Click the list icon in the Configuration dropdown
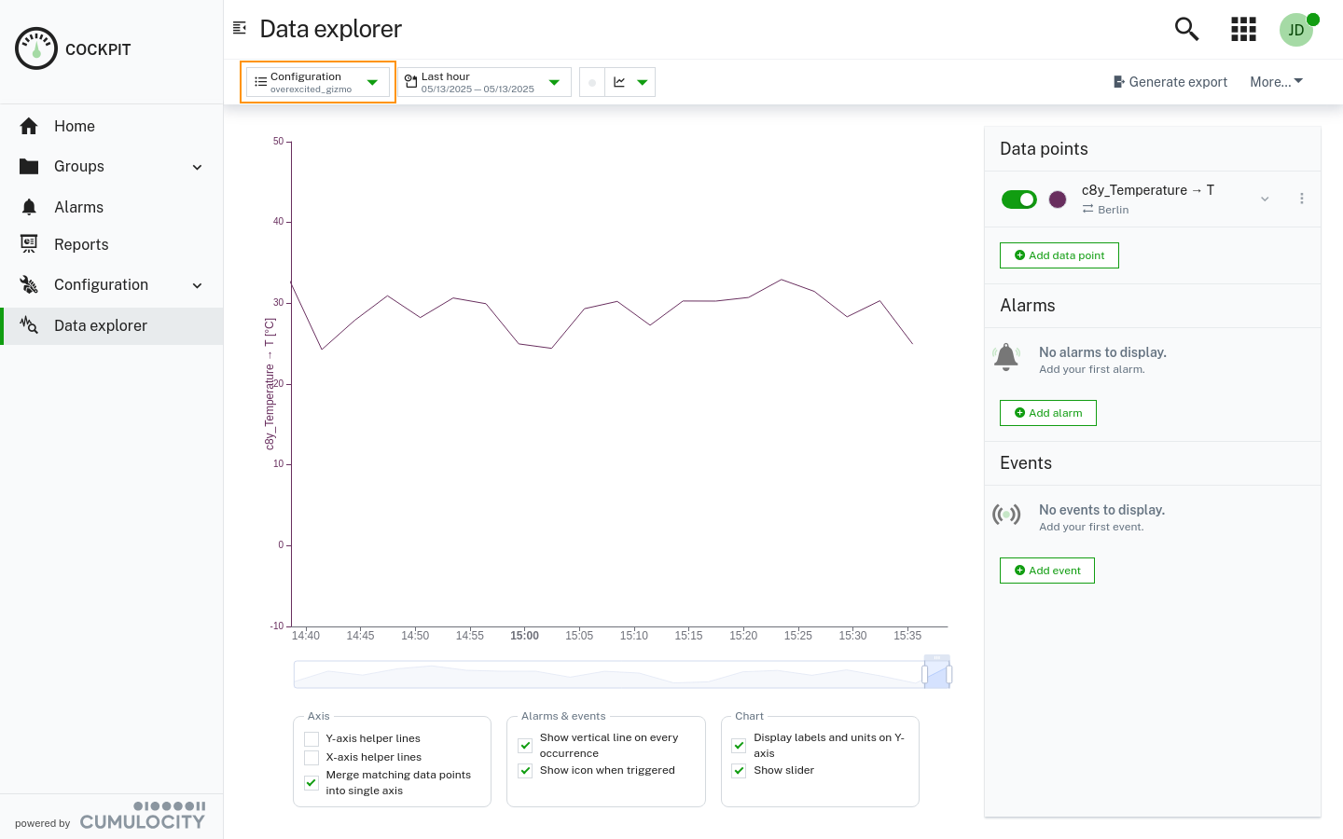 coord(261,82)
